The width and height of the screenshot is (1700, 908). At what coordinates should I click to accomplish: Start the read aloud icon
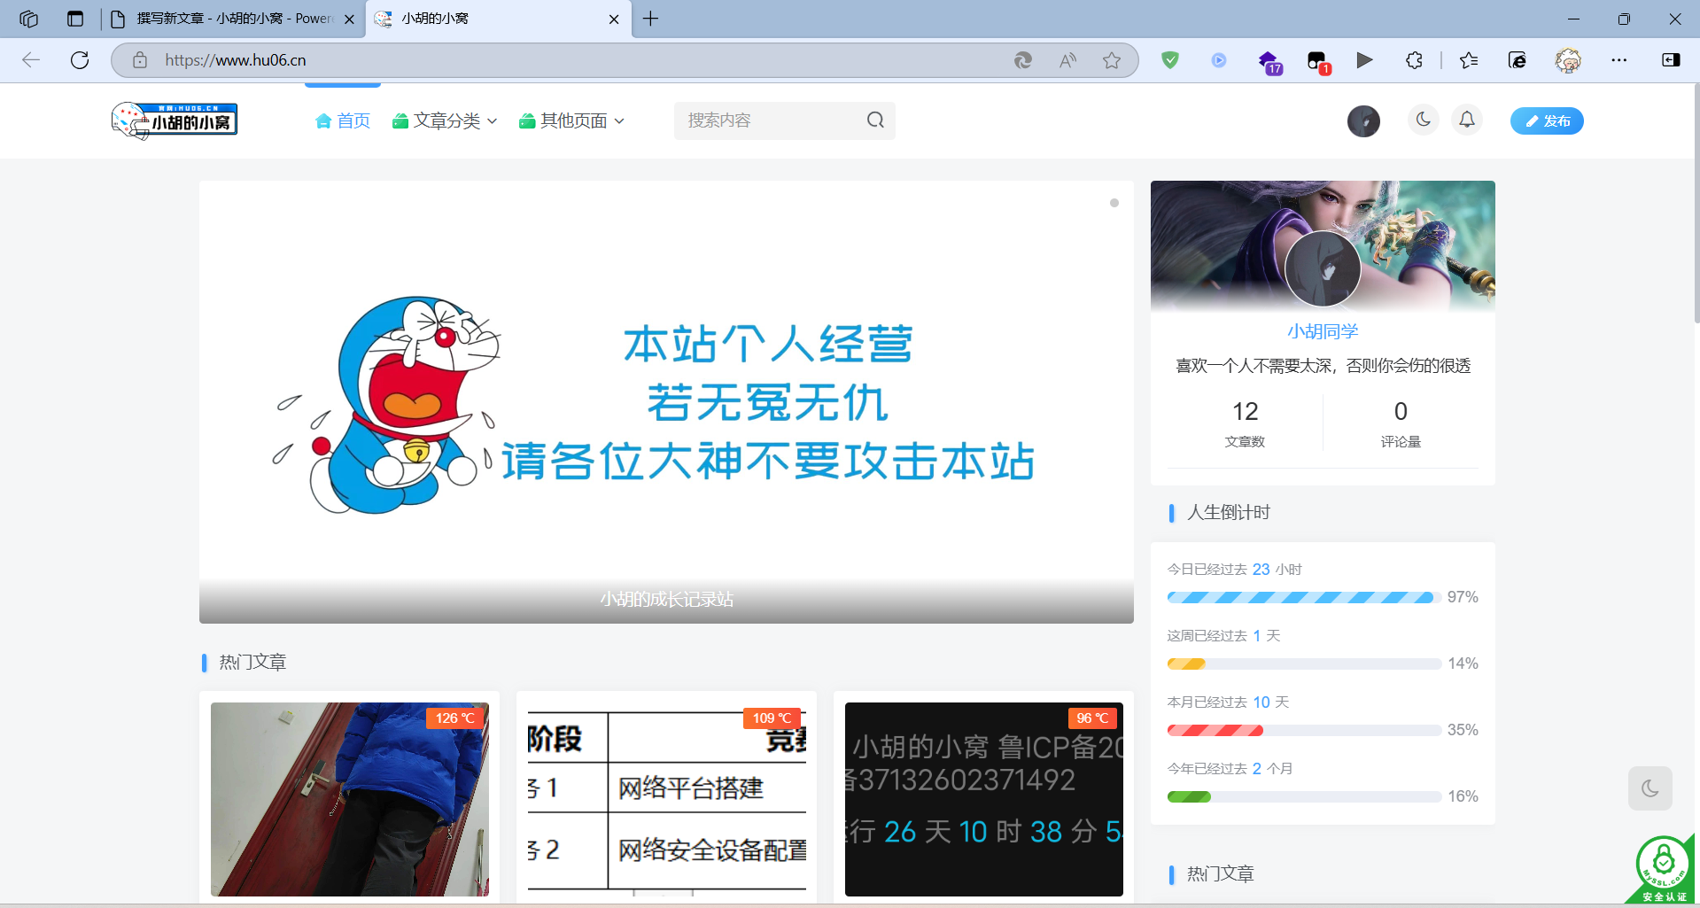click(1067, 60)
